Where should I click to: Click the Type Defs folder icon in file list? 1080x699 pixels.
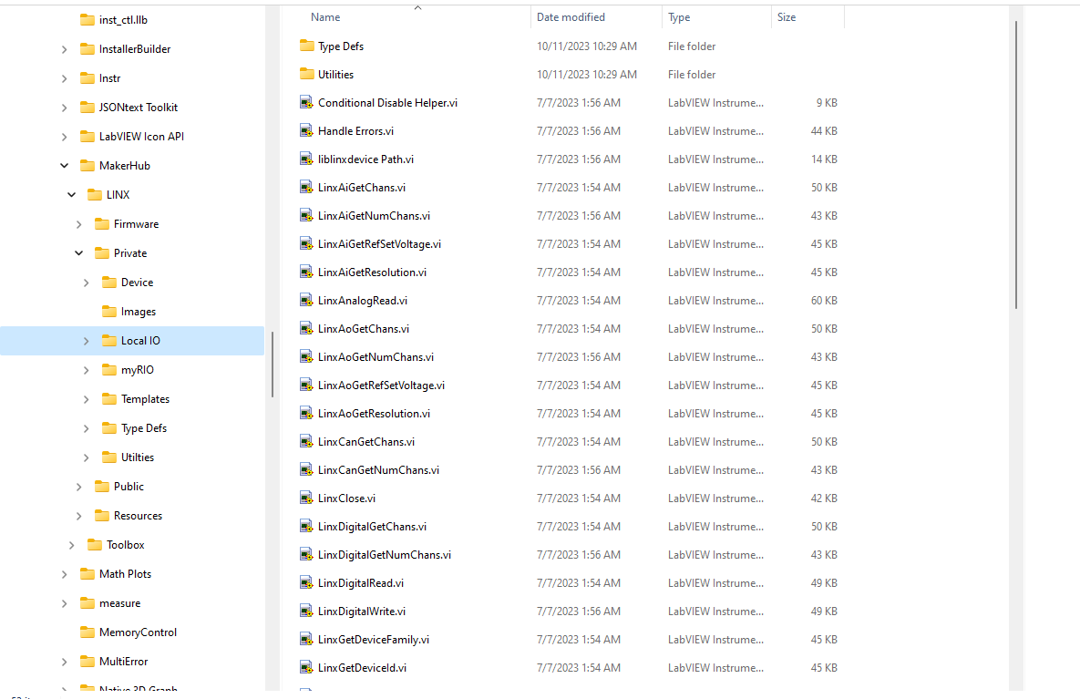(x=306, y=46)
